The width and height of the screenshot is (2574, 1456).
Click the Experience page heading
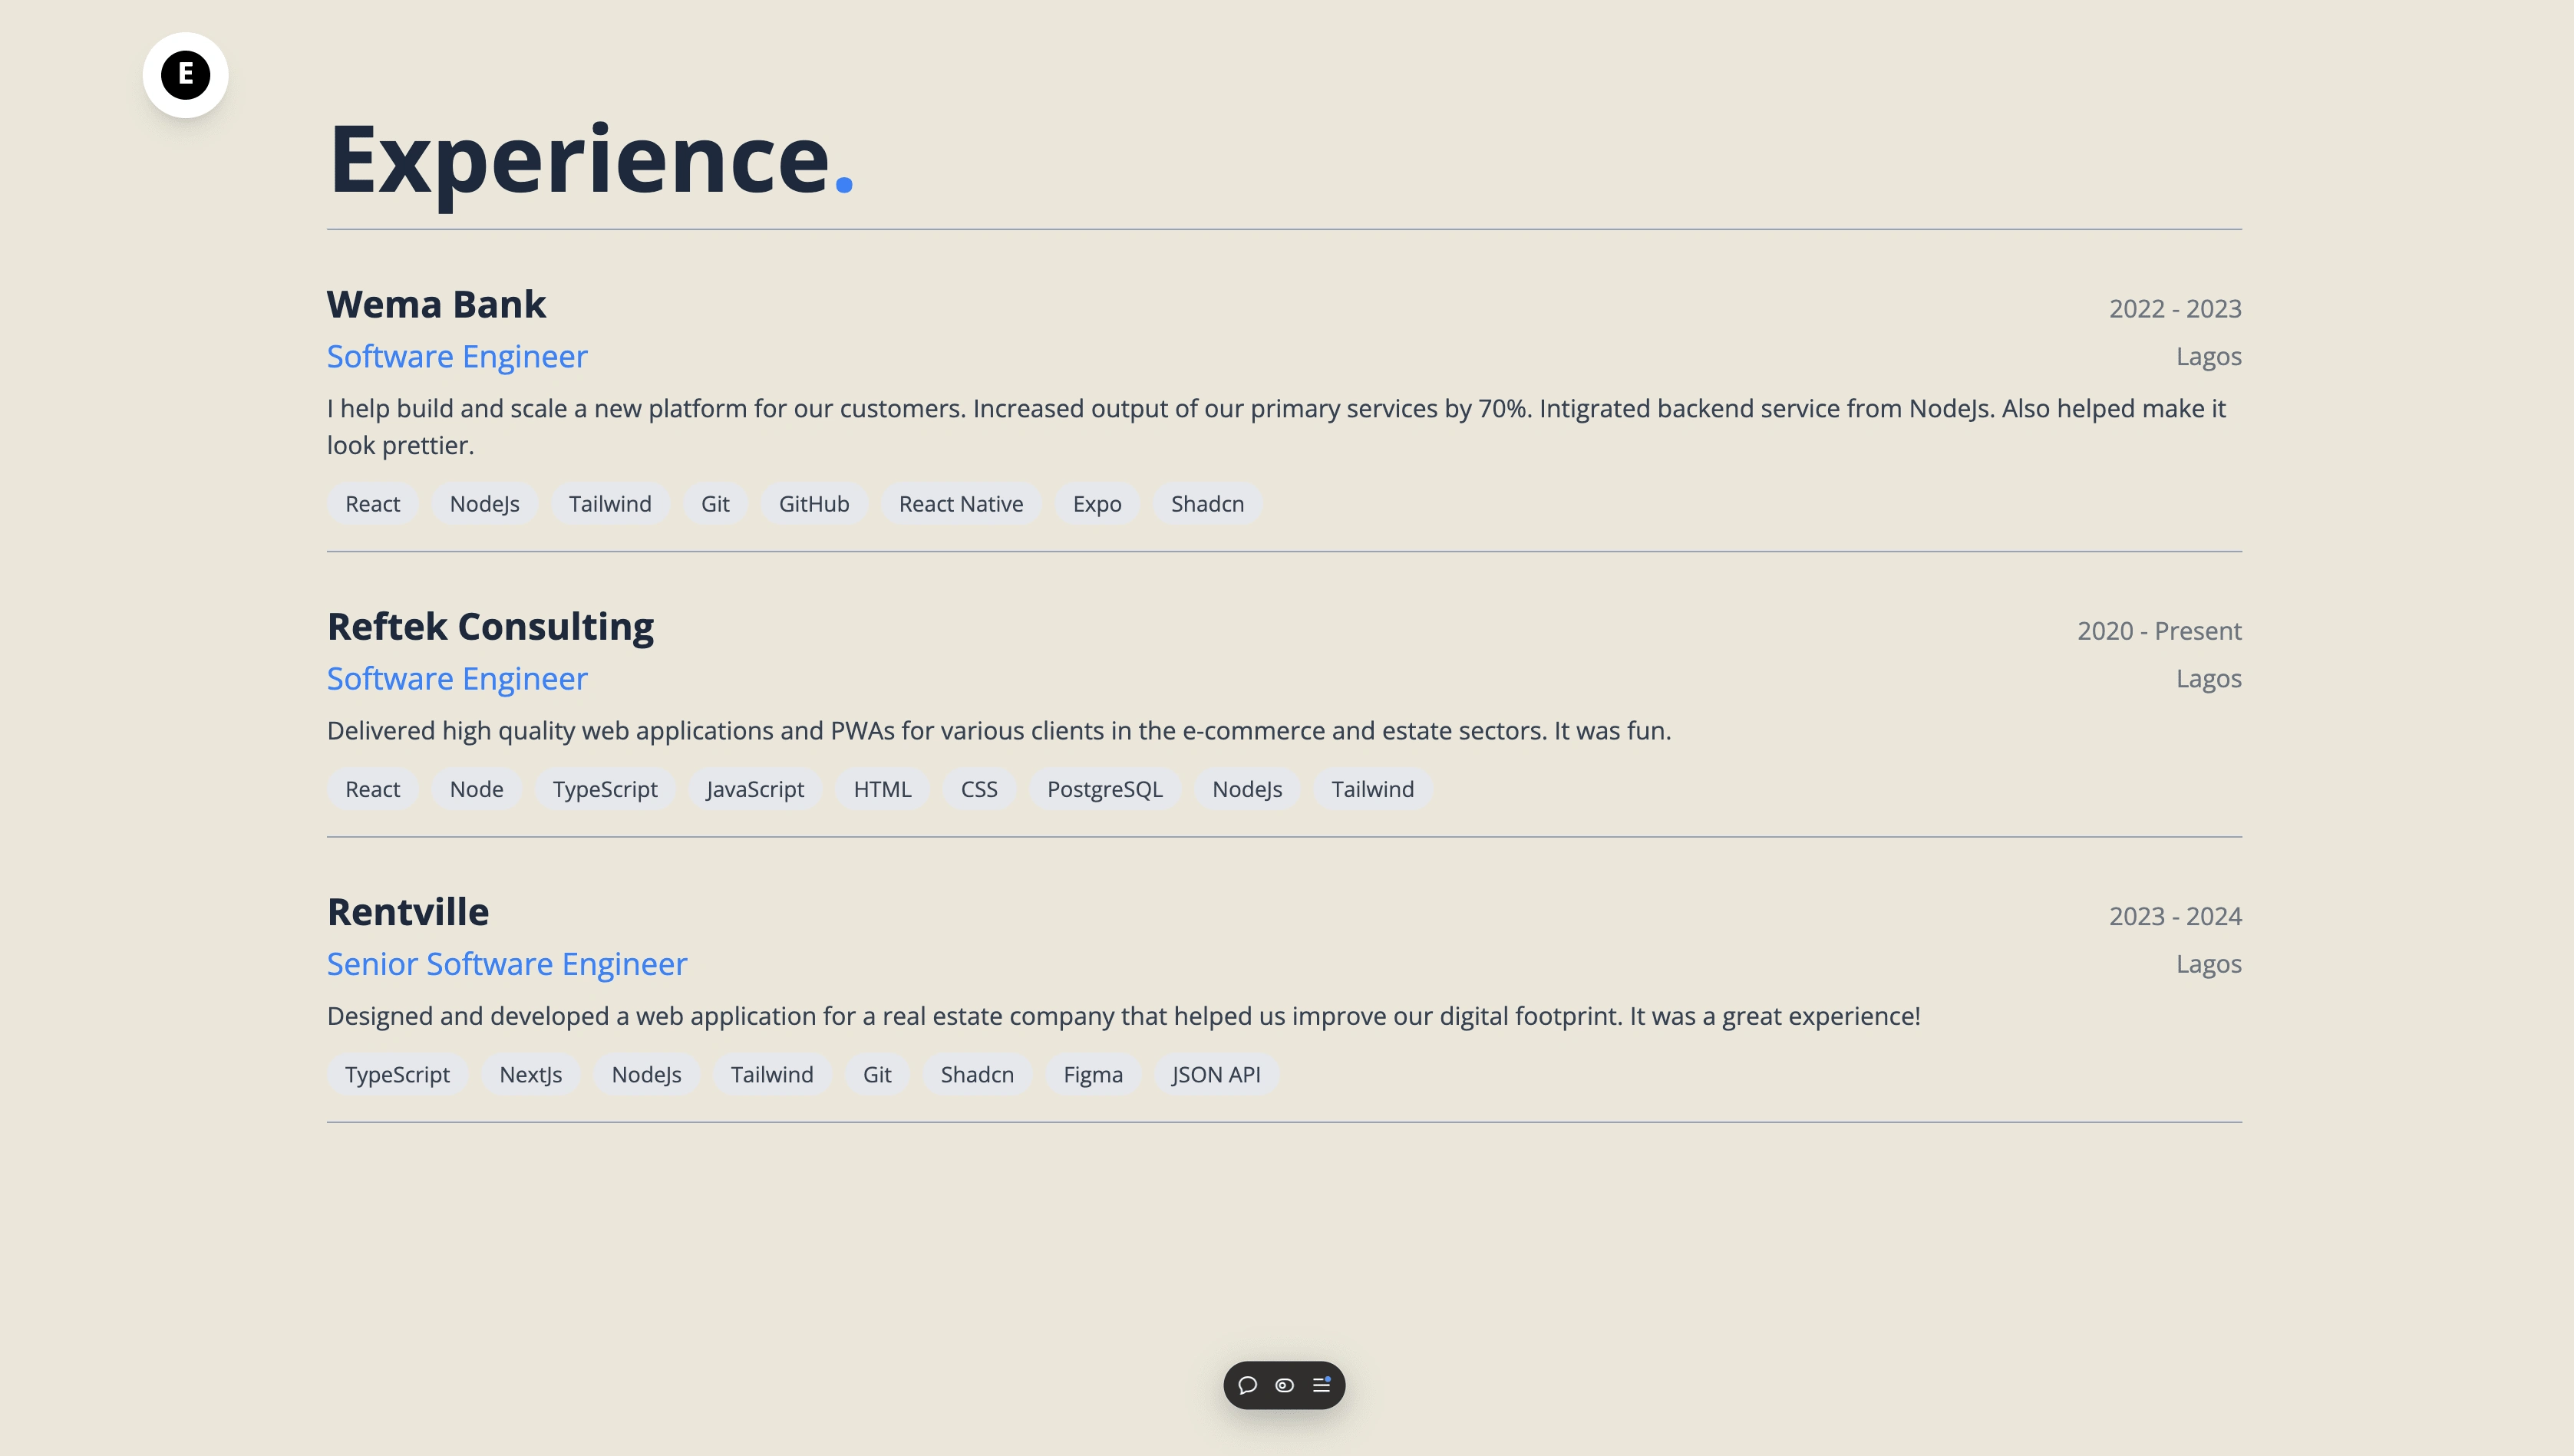coord(590,160)
